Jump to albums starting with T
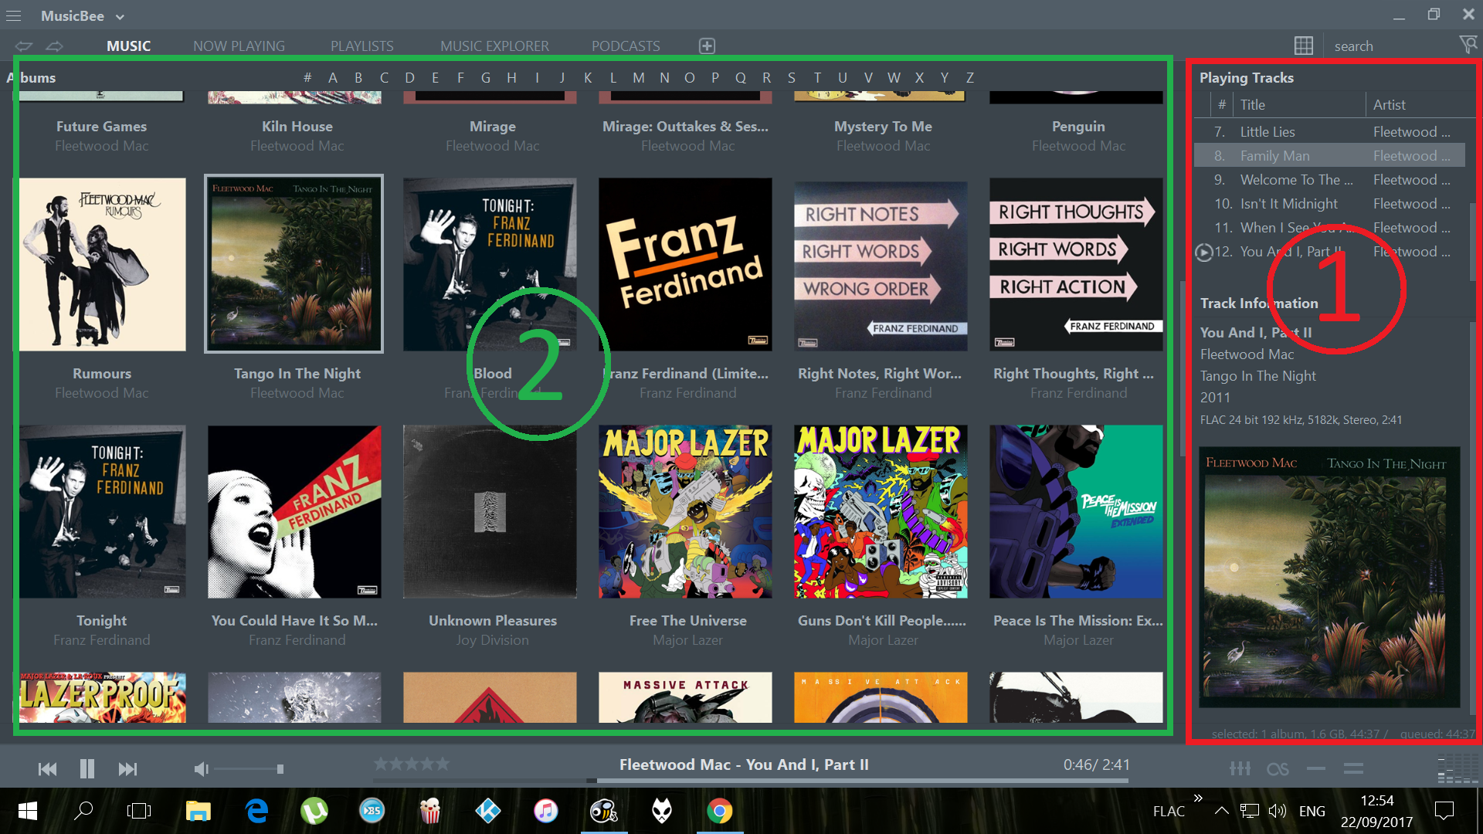 pyautogui.click(x=817, y=77)
